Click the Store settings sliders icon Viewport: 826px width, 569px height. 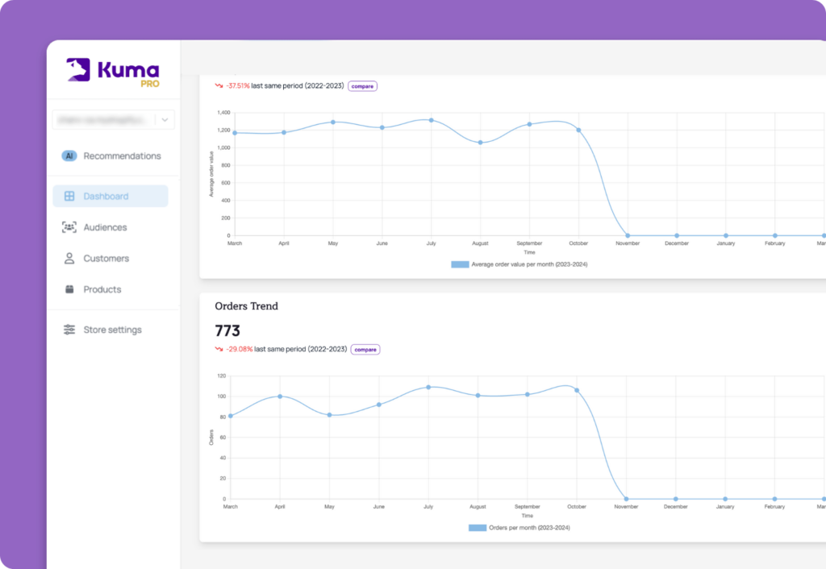tap(69, 329)
